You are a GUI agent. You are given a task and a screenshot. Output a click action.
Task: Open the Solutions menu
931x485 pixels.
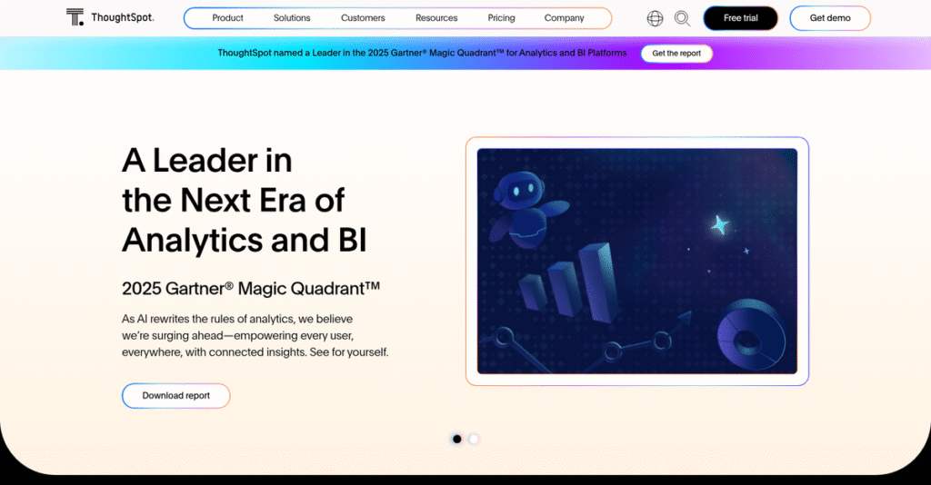tap(292, 18)
